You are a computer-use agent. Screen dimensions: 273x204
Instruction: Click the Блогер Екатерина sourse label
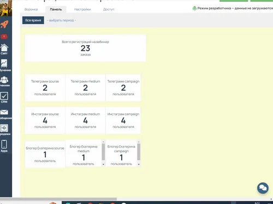coord(45,148)
